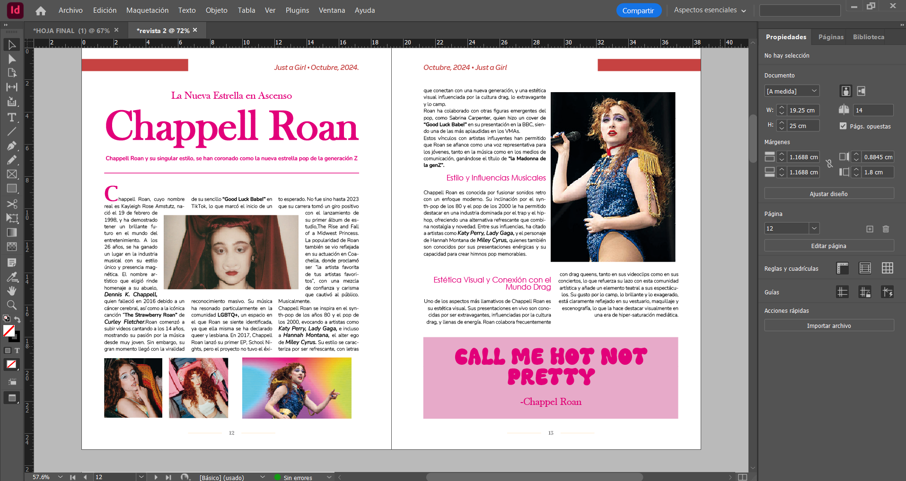Image resolution: width=906 pixels, height=481 pixels.
Task: Select the Hand tool
Action: pos(12,291)
